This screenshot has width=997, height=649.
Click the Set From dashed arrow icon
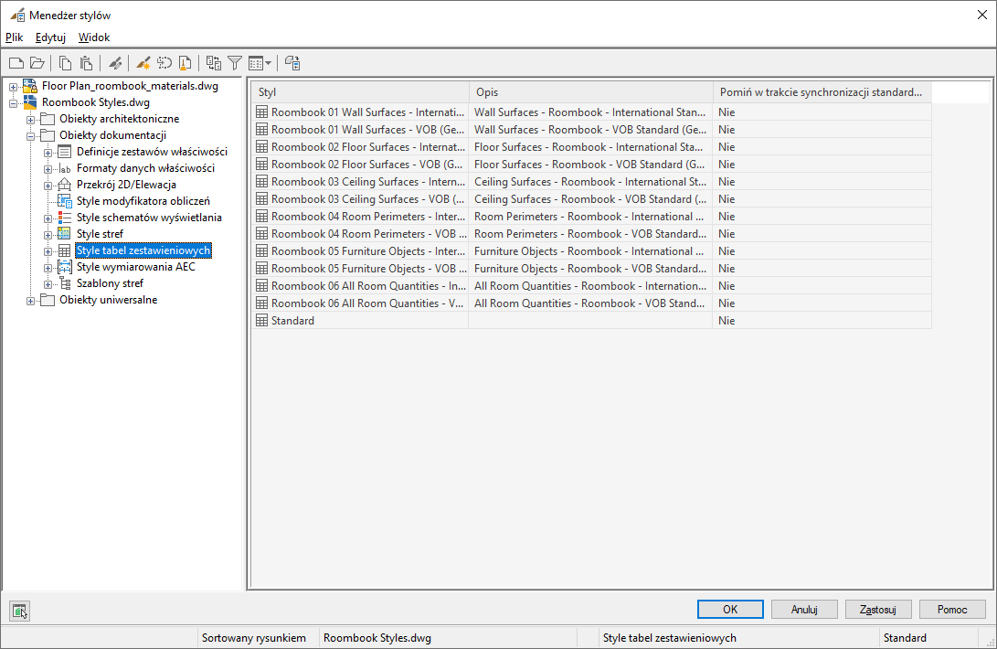[164, 63]
